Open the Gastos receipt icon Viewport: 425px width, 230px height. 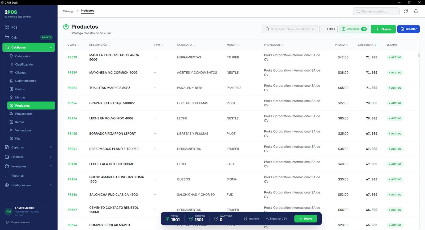click(x=11, y=89)
